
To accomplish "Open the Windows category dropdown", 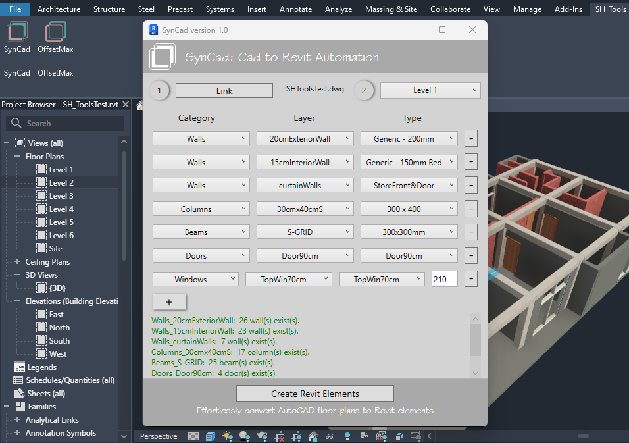I will click(195, 279).
